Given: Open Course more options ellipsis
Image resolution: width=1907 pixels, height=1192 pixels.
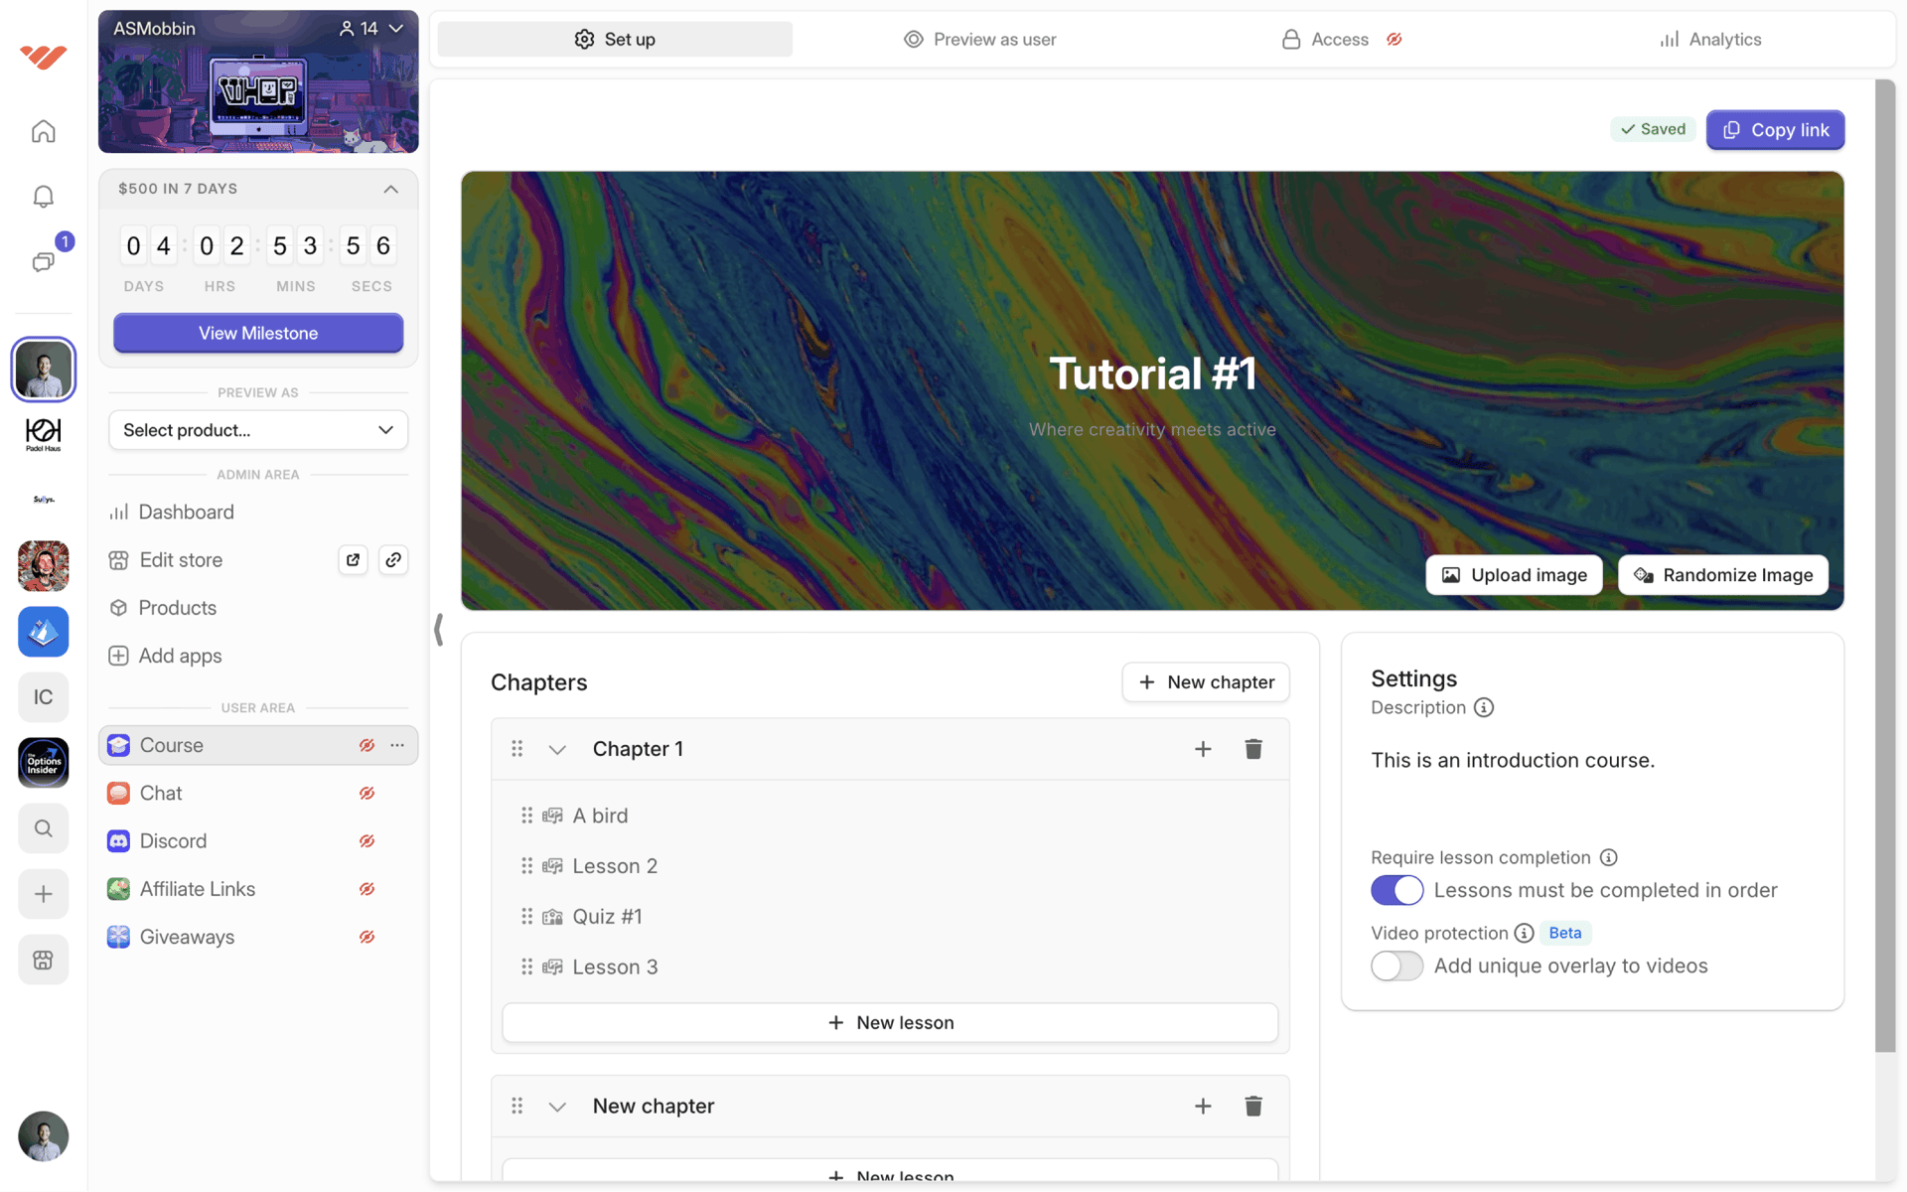Looking at the screenshot, I should tap(397, 745).
